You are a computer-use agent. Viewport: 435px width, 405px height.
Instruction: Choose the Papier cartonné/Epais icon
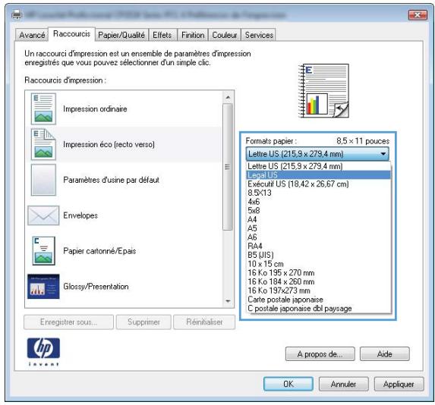coord(43,250)
